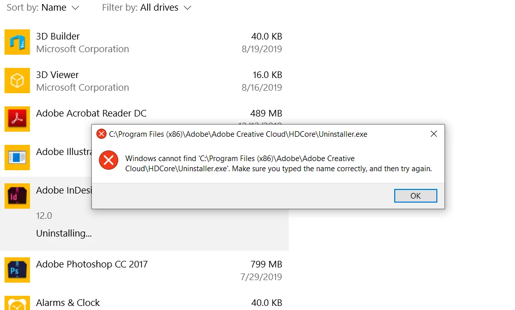Click the Adobe Acrobat Reader DC name
The image size is (515, 310).
tap(91, 113)
